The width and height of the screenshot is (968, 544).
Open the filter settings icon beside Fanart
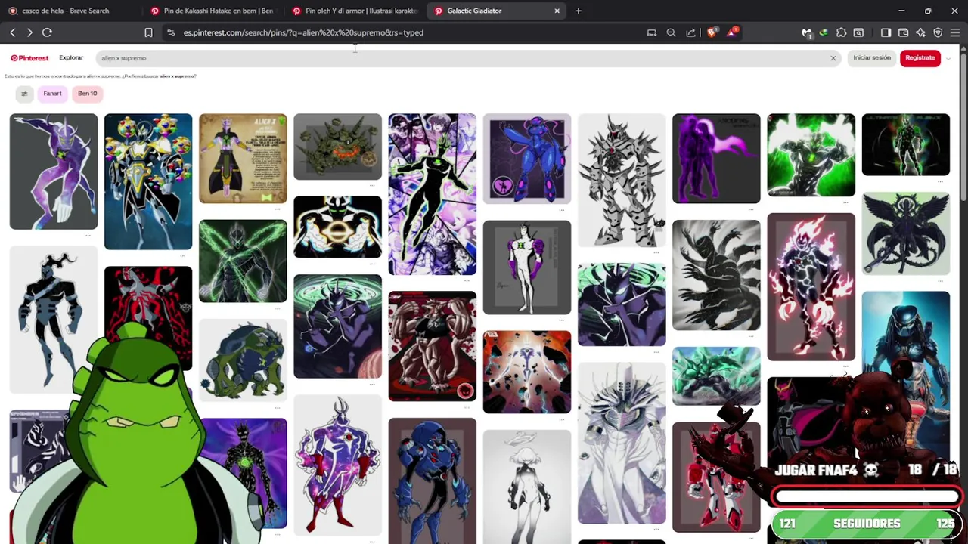click(24, 94)
